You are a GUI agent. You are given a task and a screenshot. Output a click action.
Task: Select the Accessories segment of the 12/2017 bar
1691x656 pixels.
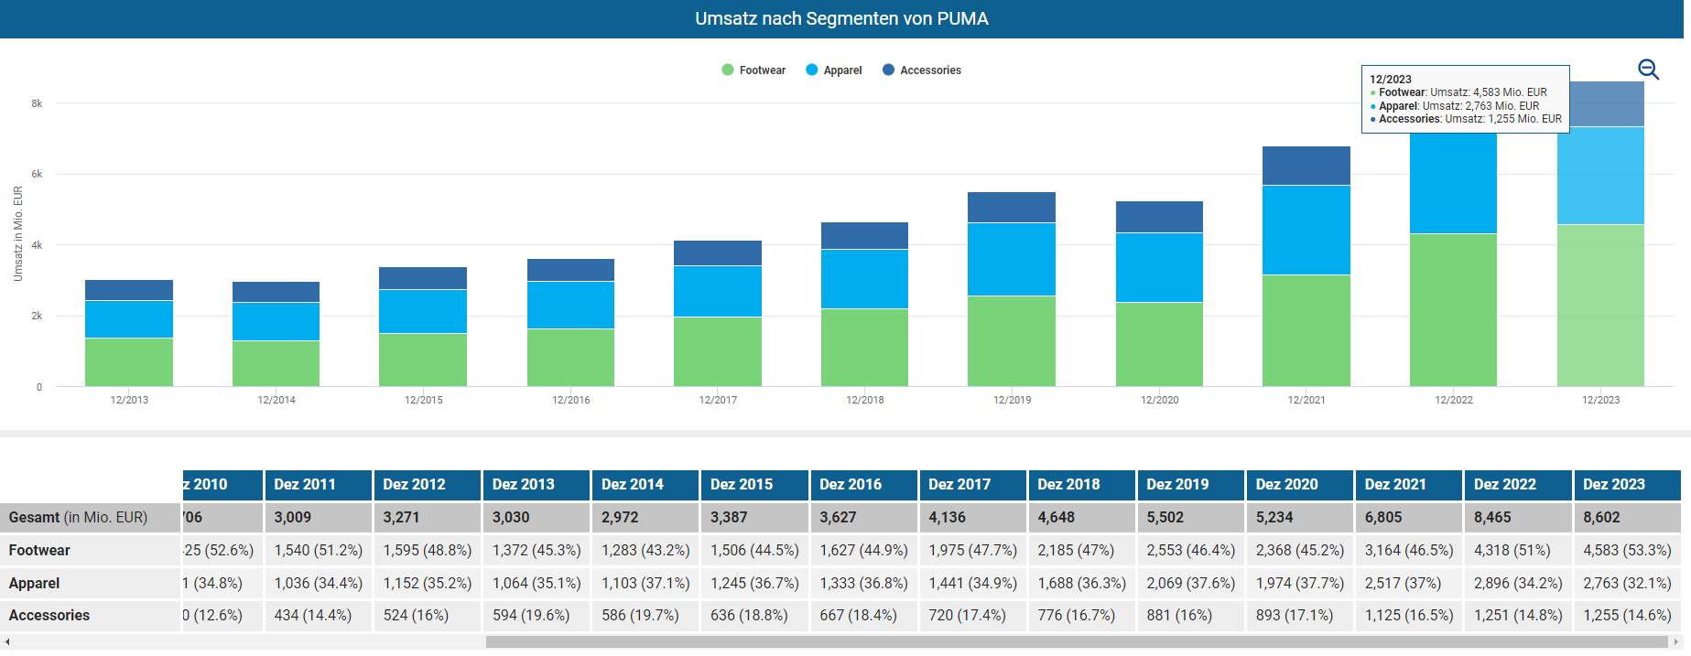click(718, 253)
